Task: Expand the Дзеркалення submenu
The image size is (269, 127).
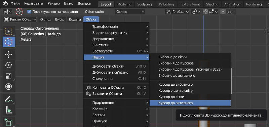Action: (116, 39)
